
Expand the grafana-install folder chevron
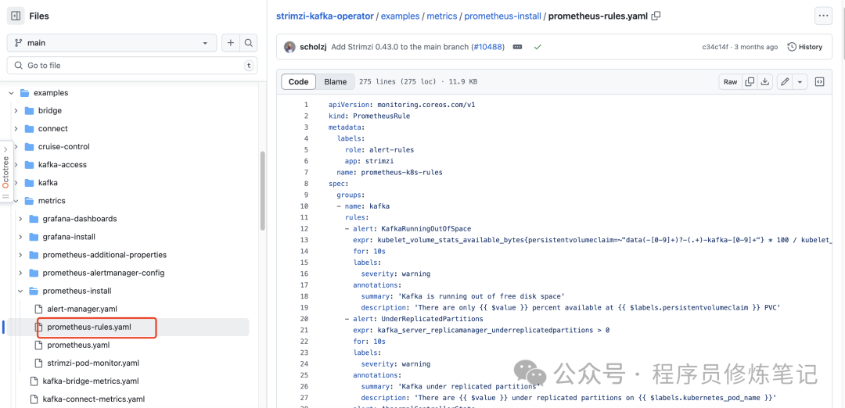[x=20, y=237]
